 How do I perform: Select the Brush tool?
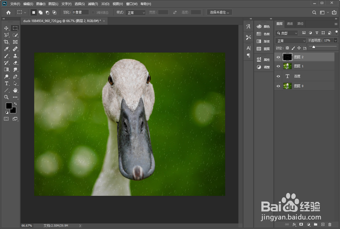point(6,56)
